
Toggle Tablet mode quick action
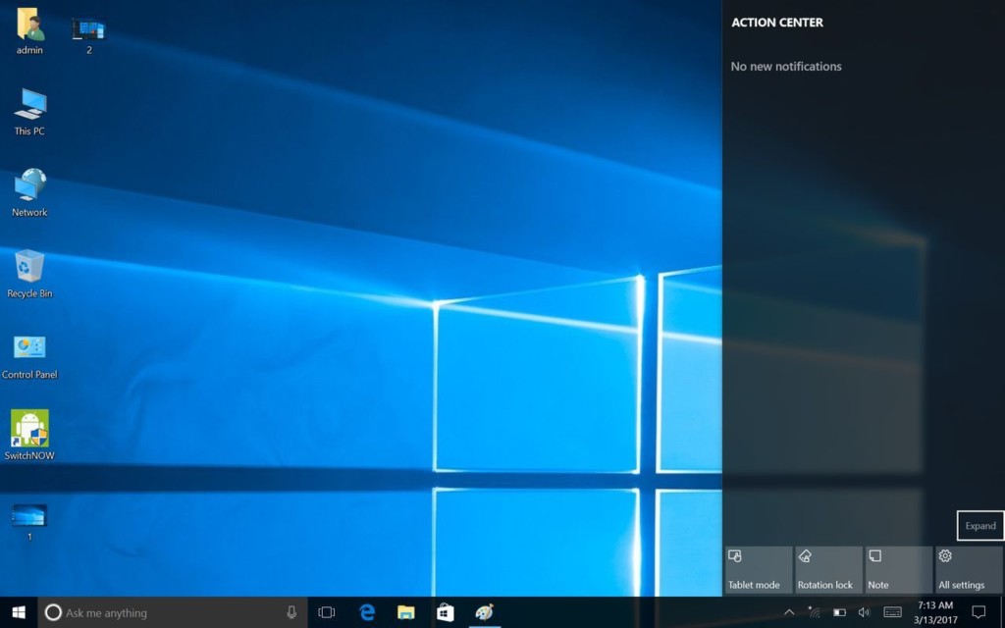758,570
